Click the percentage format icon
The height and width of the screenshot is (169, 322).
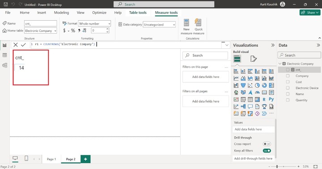pos(73,30)
